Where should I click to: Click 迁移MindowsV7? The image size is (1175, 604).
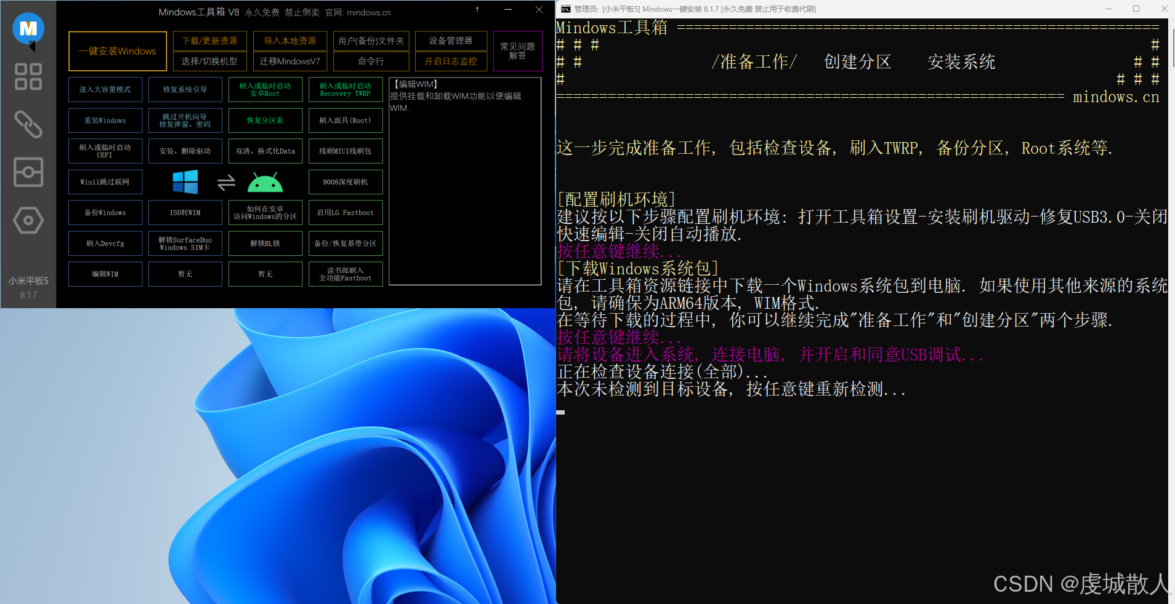tap(290, 61)
